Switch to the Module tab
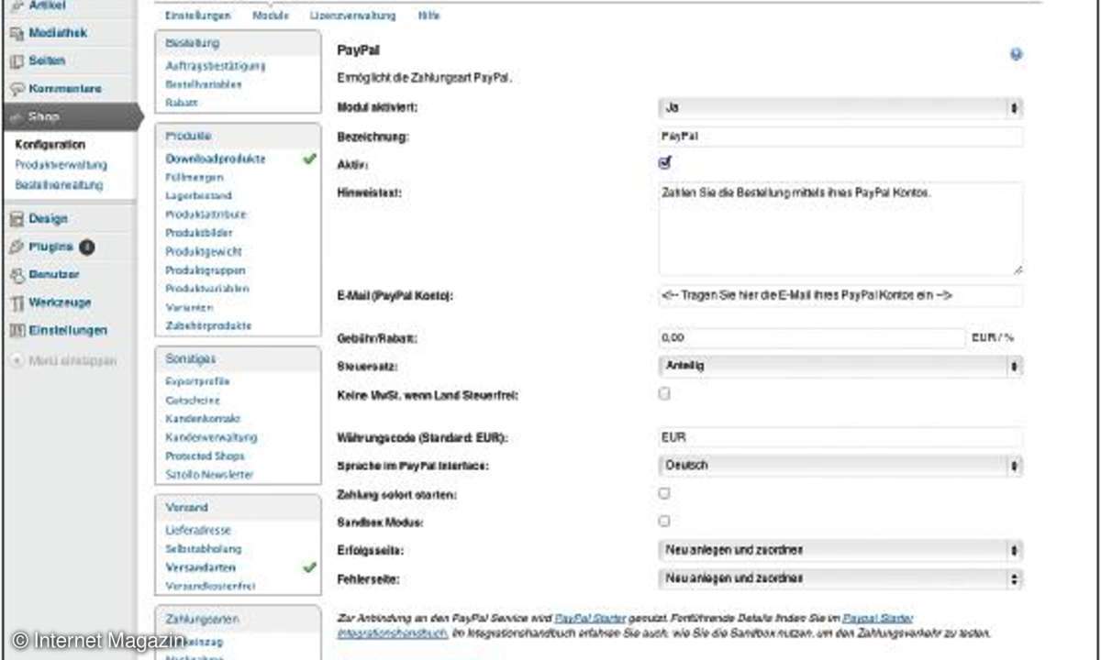 pos(270,16)
